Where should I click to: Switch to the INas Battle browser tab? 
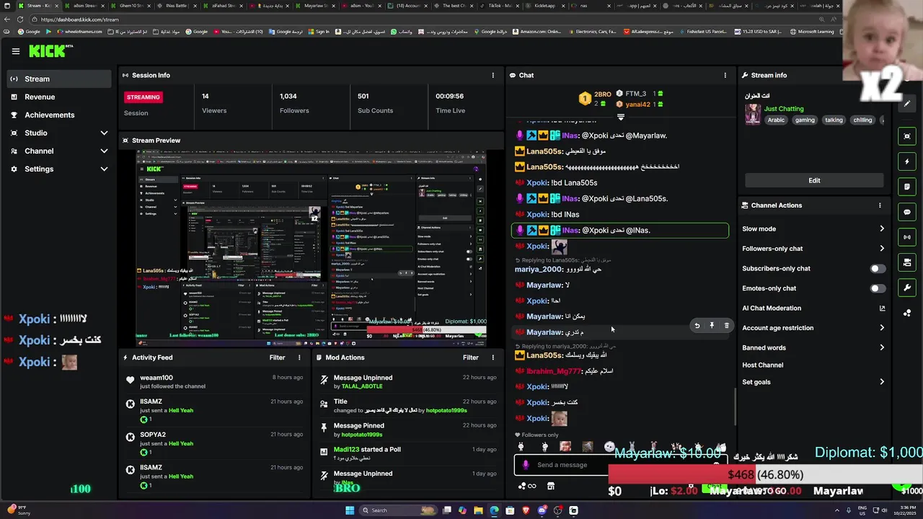tap(177, 6)
